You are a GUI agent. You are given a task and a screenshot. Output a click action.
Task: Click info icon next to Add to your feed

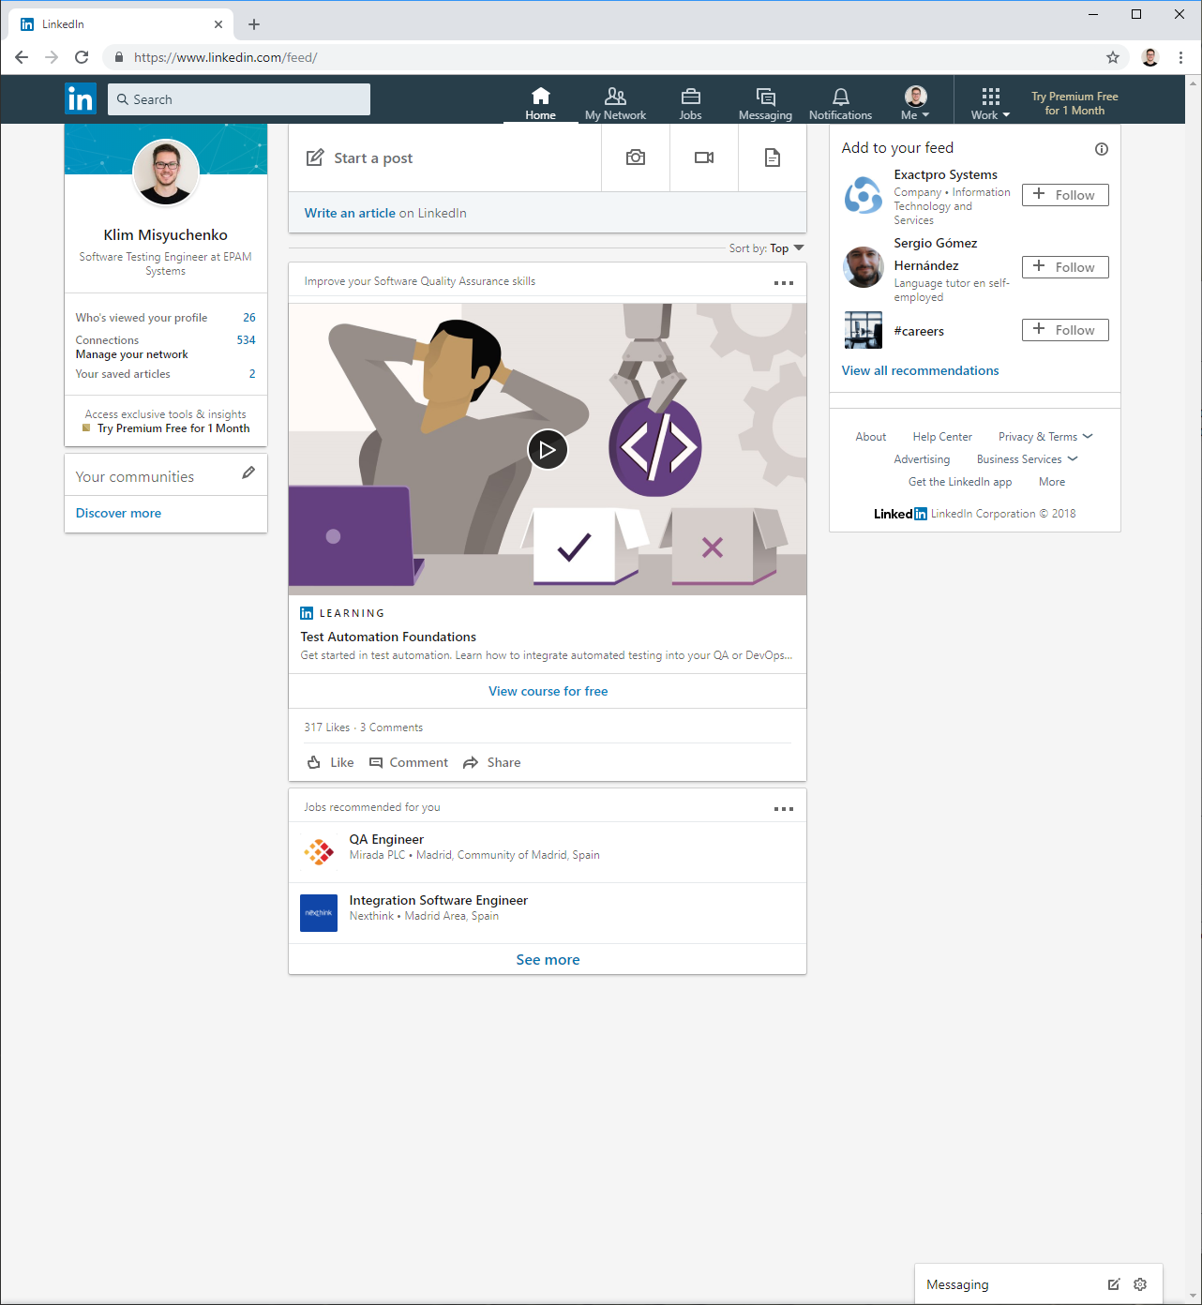[x=1102, y=149]
